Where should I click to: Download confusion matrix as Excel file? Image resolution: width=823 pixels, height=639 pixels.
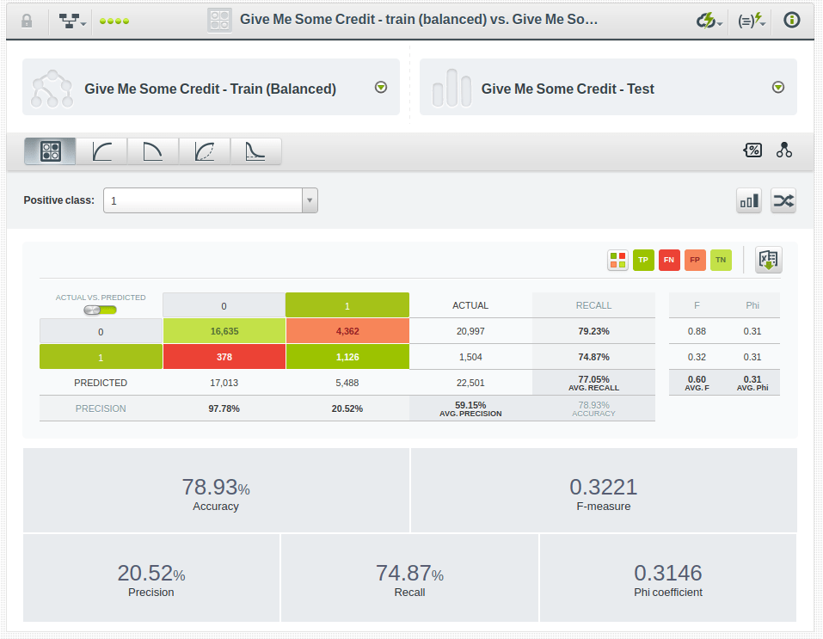[x=768, y=260]
